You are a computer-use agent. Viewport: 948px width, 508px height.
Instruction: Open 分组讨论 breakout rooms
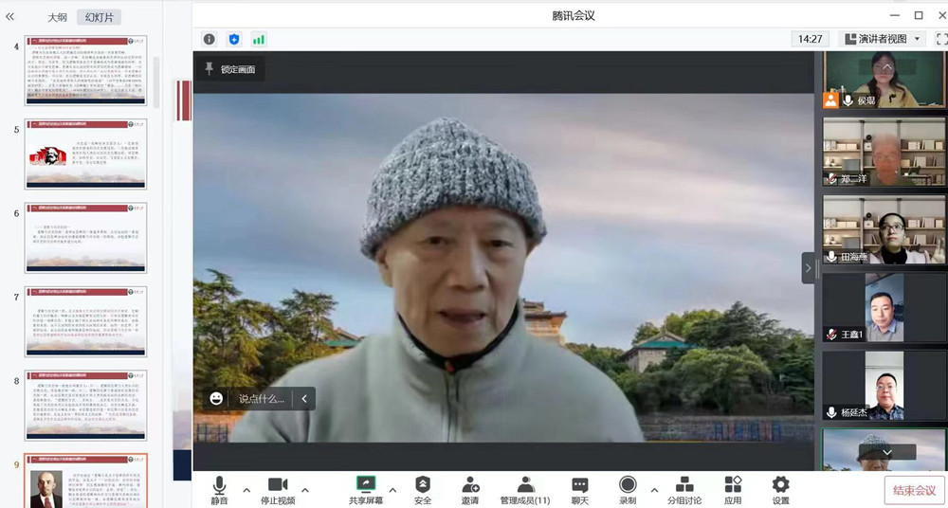(684, 489)
